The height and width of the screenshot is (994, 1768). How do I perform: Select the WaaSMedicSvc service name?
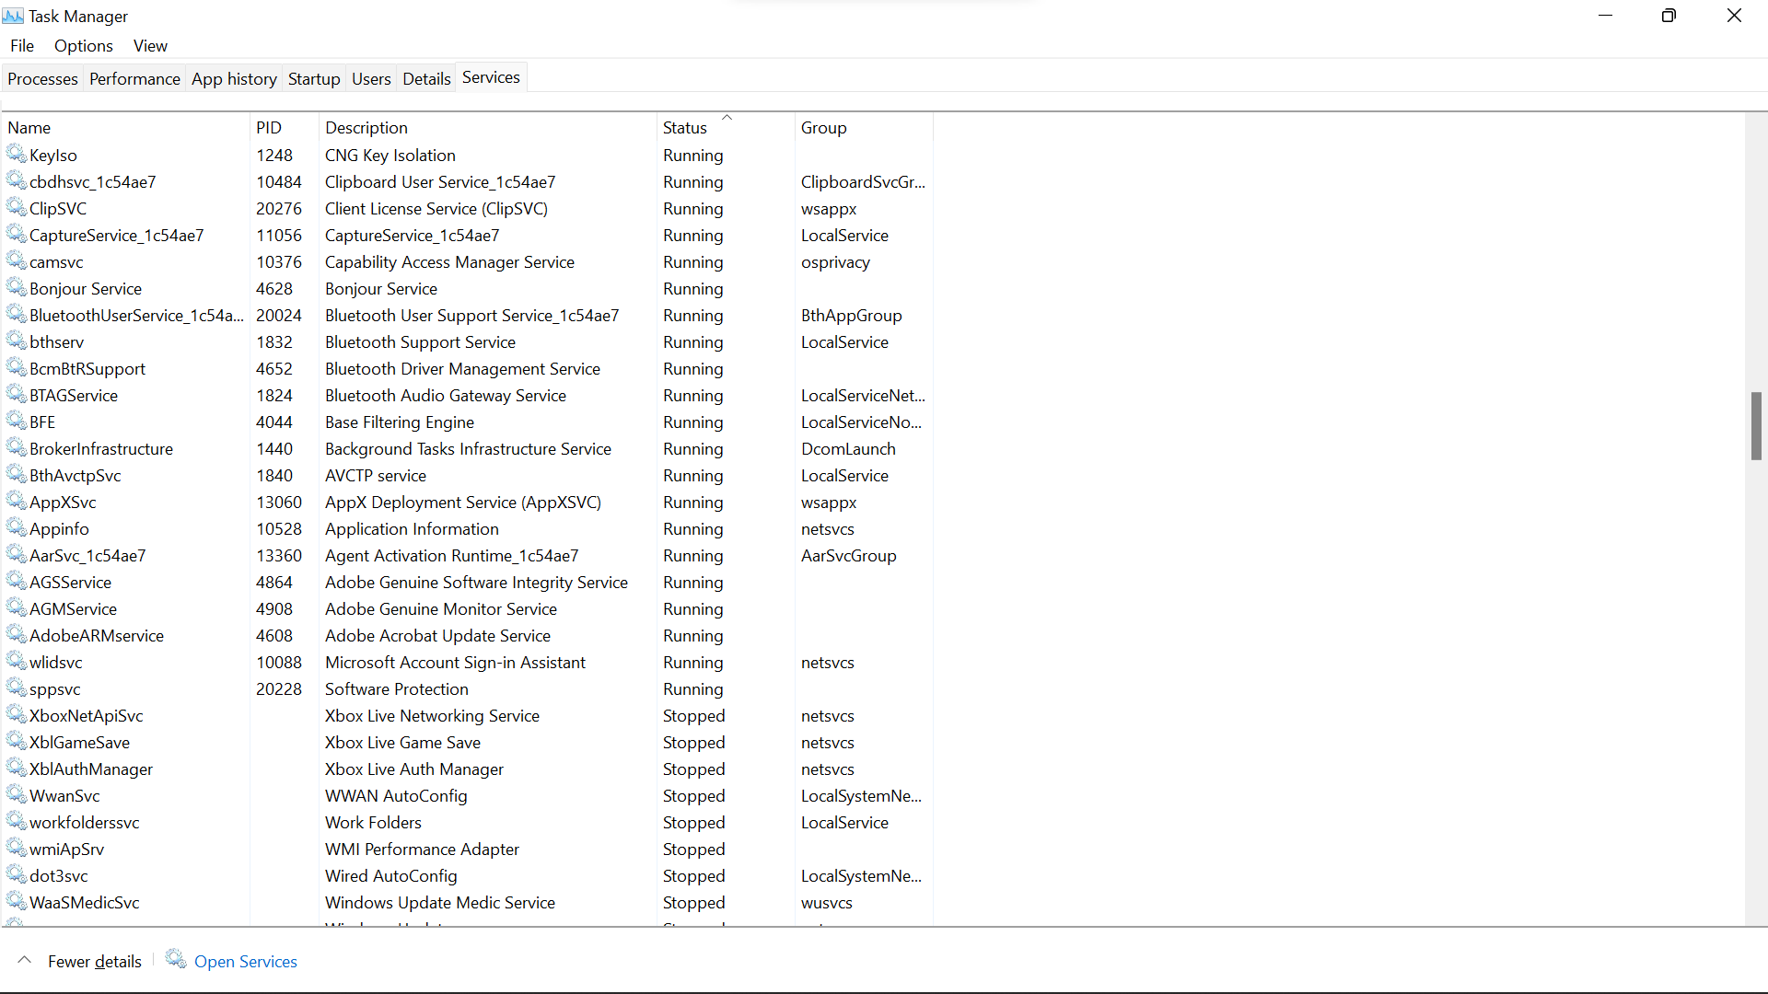click(85, 903)
